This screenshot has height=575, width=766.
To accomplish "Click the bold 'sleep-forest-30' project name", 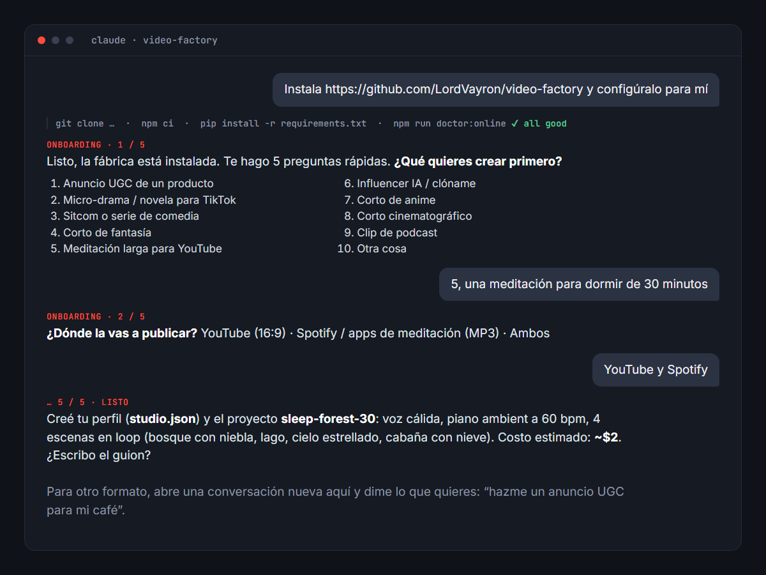I will (x=328, y=419).
